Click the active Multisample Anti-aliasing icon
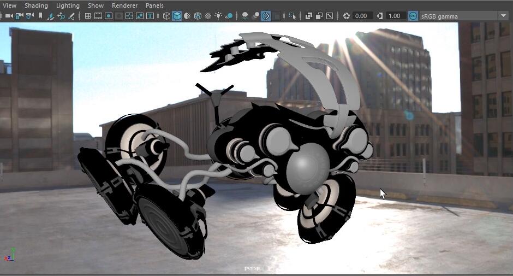 coord(266,16)
